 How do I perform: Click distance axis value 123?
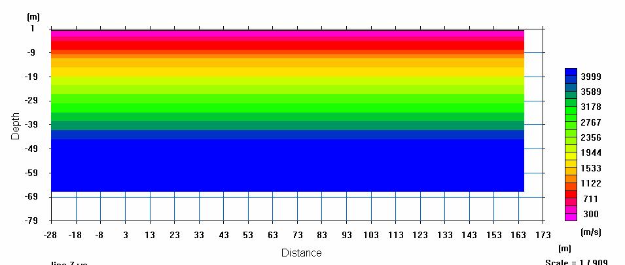click(420, 235)
